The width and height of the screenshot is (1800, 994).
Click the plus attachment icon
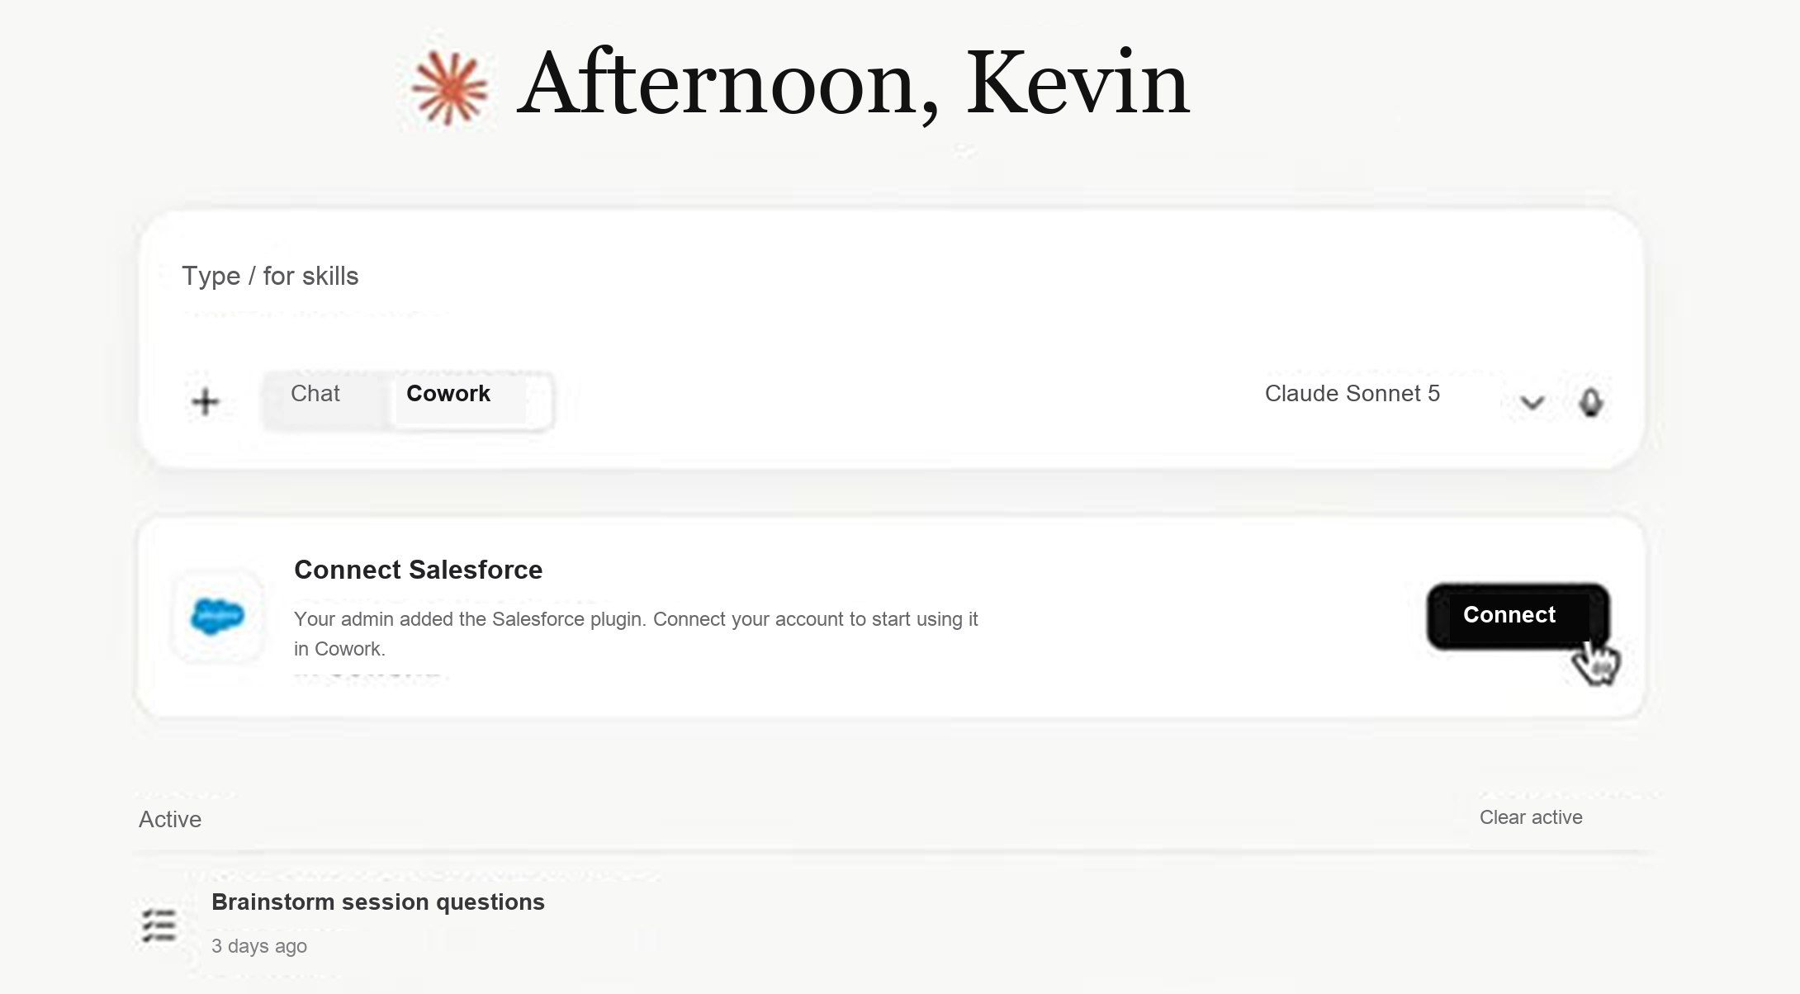[x=206, y=402]
